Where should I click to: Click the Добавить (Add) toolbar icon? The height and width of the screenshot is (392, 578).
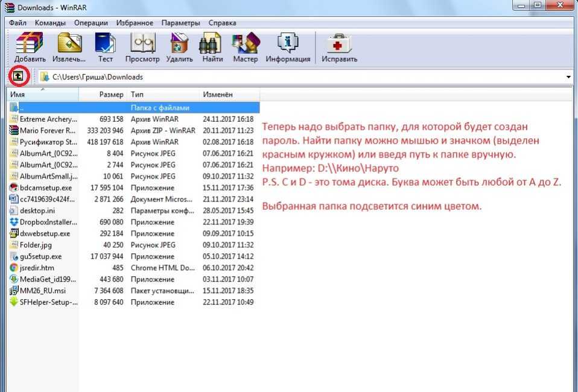tap(30, 48)
